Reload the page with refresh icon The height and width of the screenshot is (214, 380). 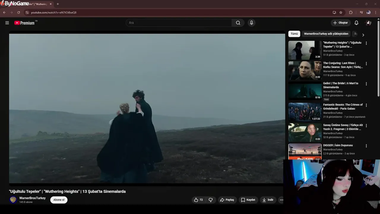pos(18,12)
